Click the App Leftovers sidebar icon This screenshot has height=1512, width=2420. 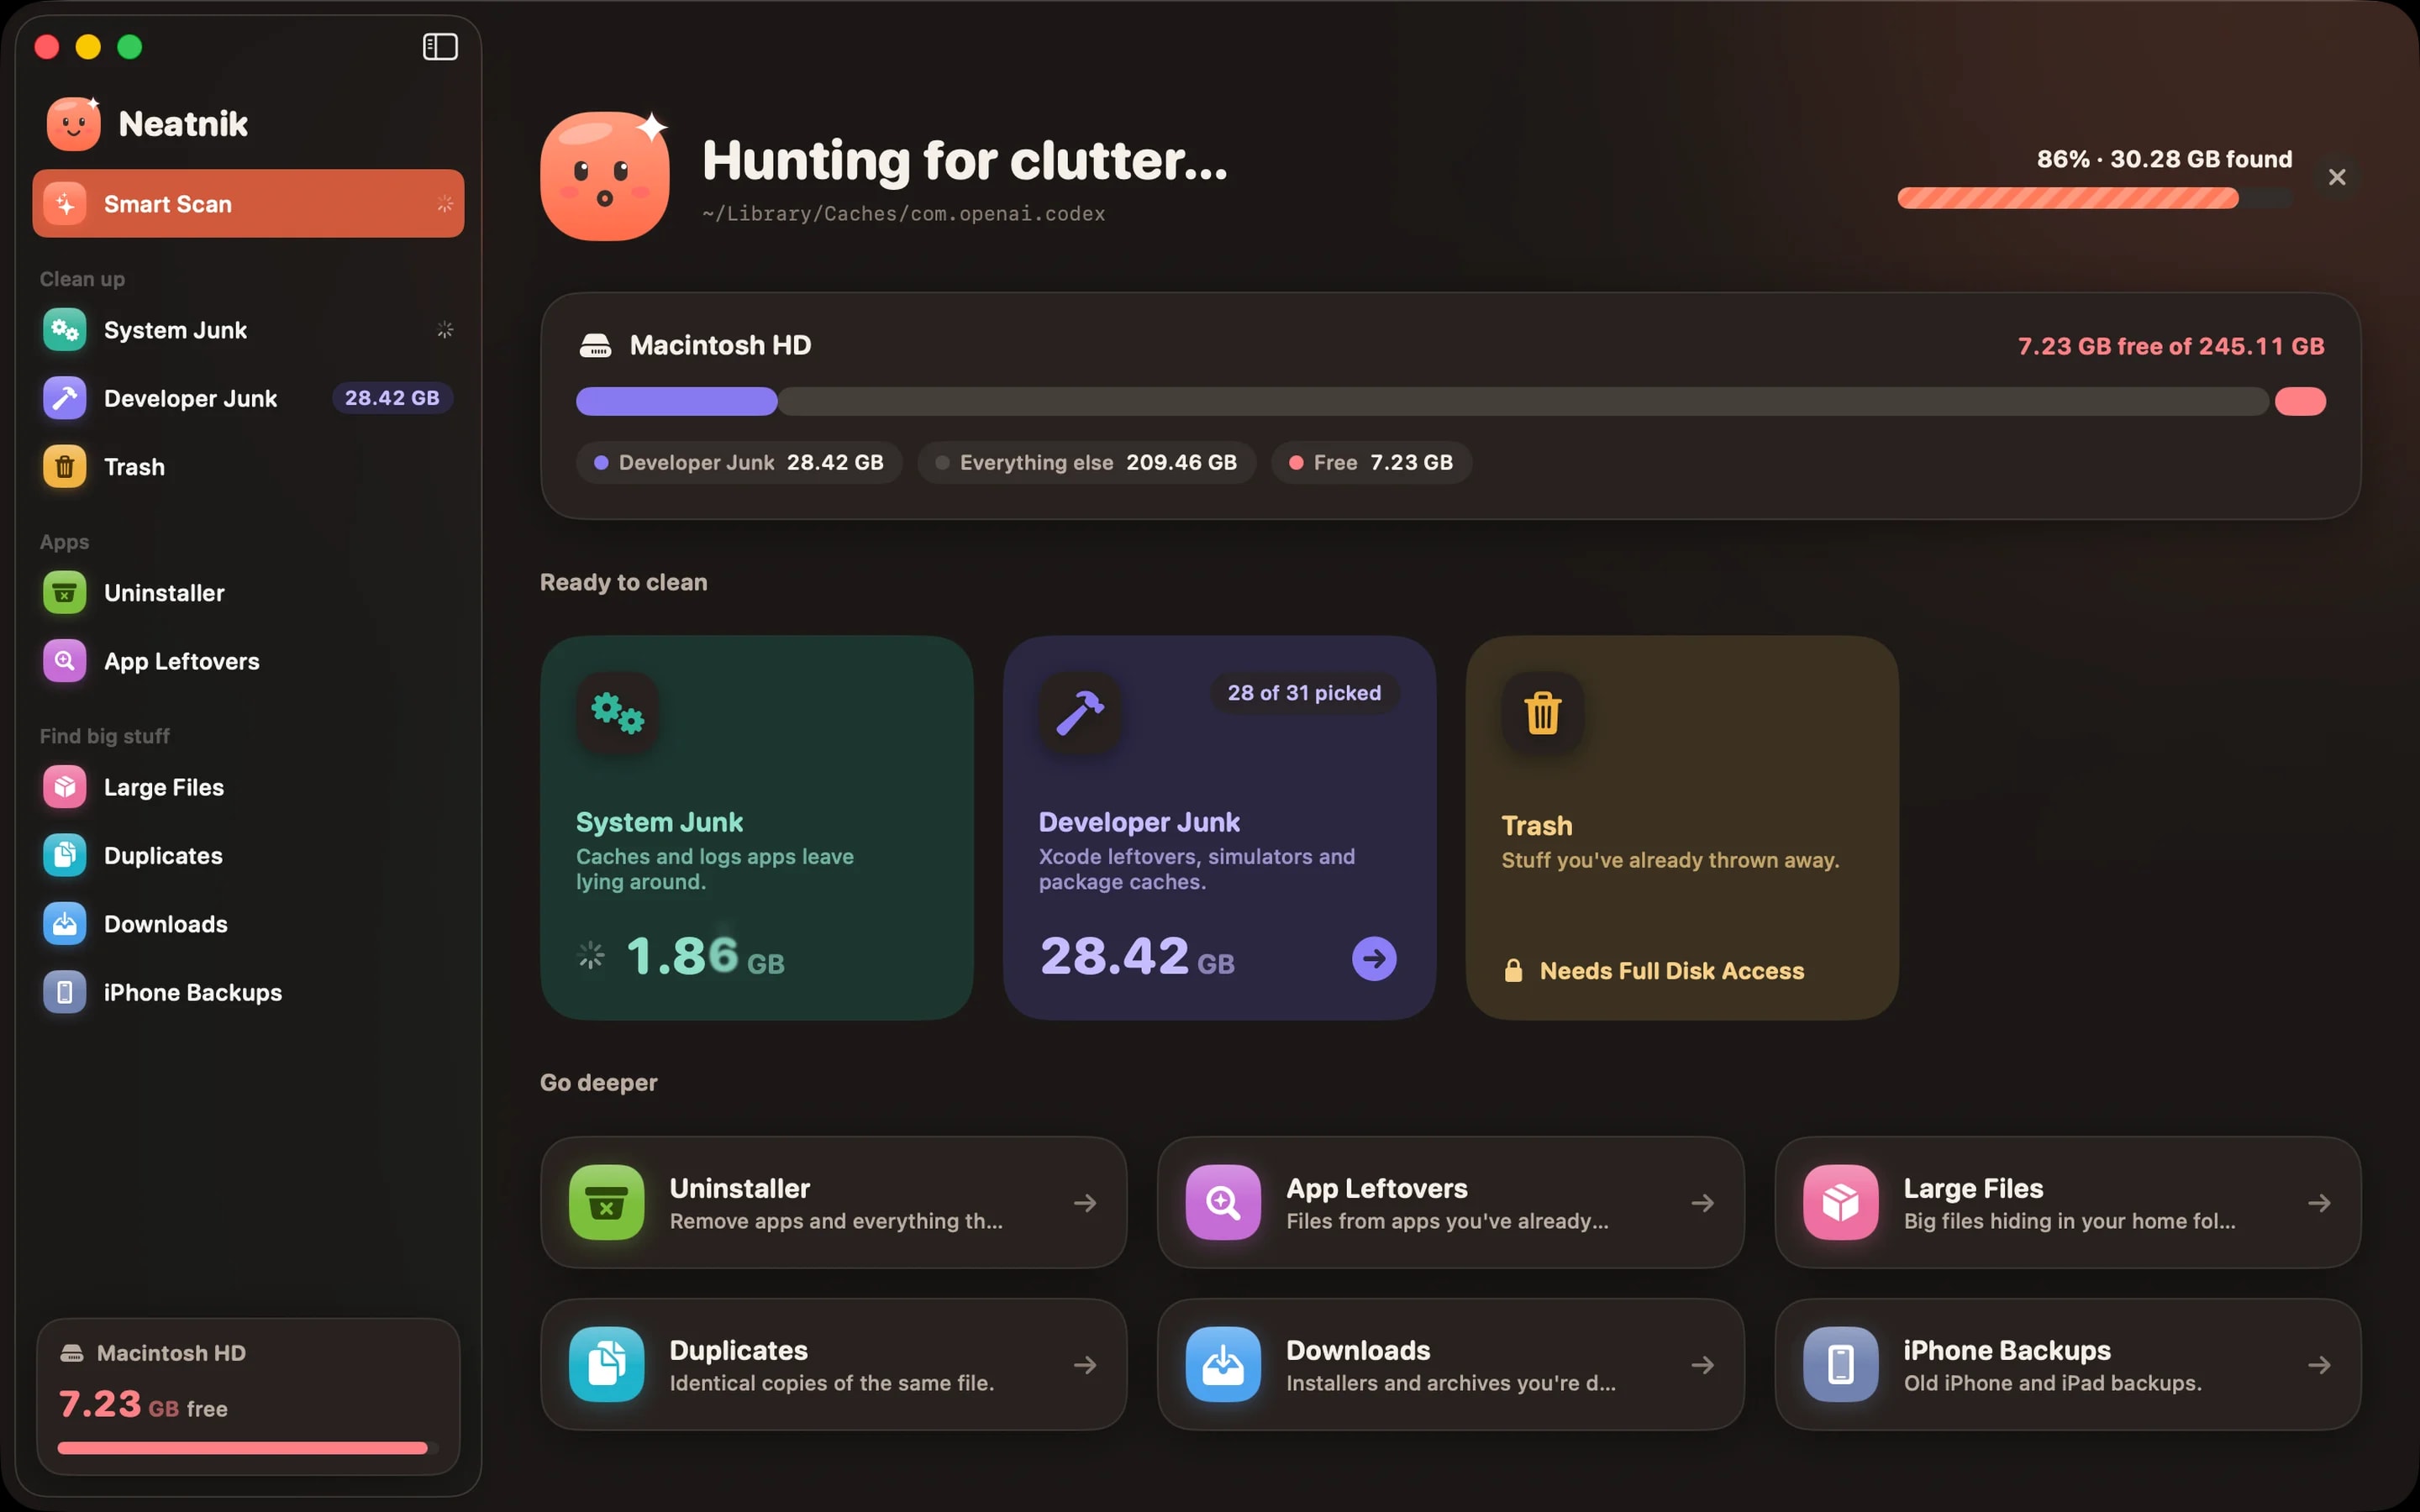pos(65,661)
